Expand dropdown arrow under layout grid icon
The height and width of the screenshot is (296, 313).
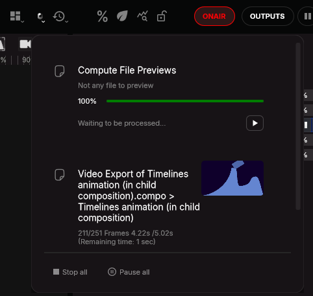(23, 21)
